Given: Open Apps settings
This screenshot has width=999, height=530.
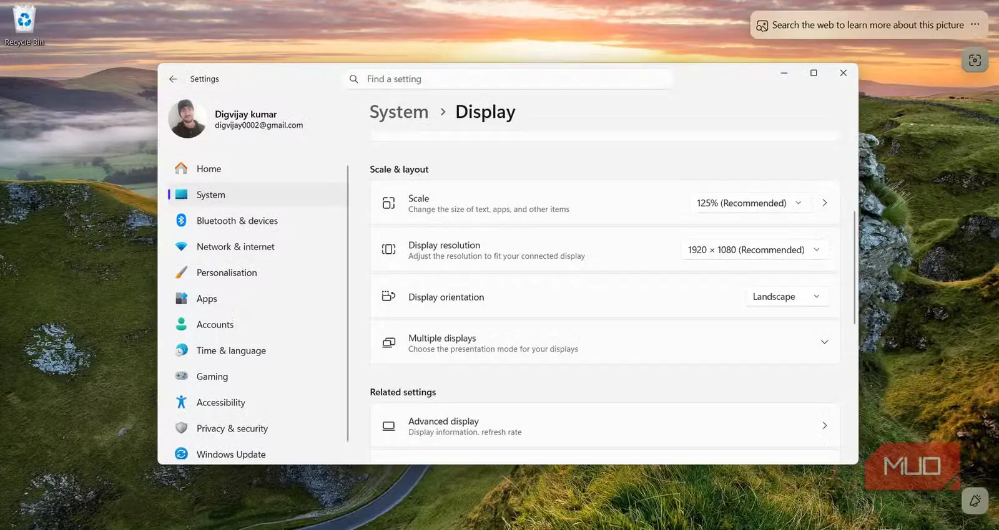Looking at the screenshot, I should 257,299.
